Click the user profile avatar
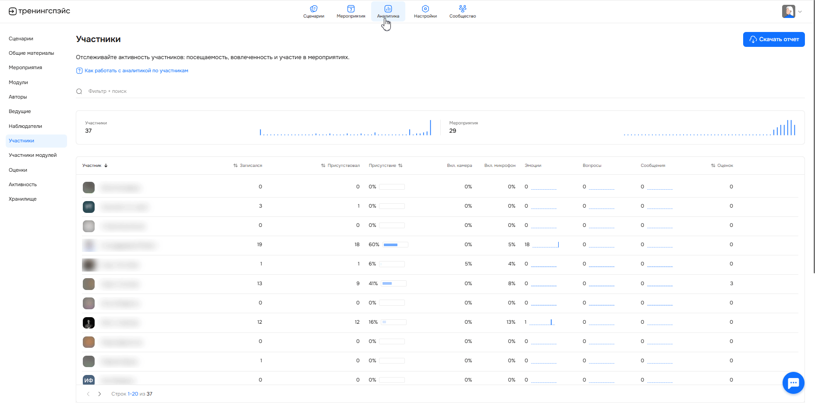 tap(788, 11)
